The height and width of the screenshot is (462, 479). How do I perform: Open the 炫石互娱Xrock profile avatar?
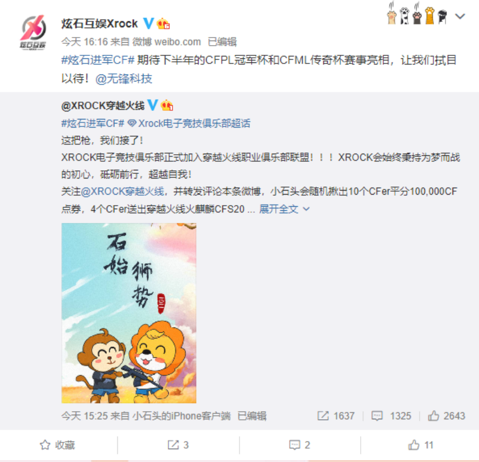click(33, 32)
